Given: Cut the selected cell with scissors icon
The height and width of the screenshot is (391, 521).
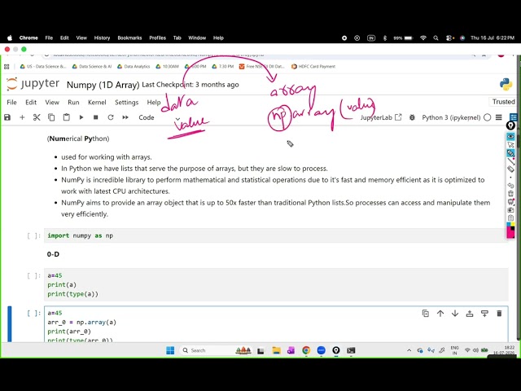Looking at the screenshot, I should pos(37,117).
